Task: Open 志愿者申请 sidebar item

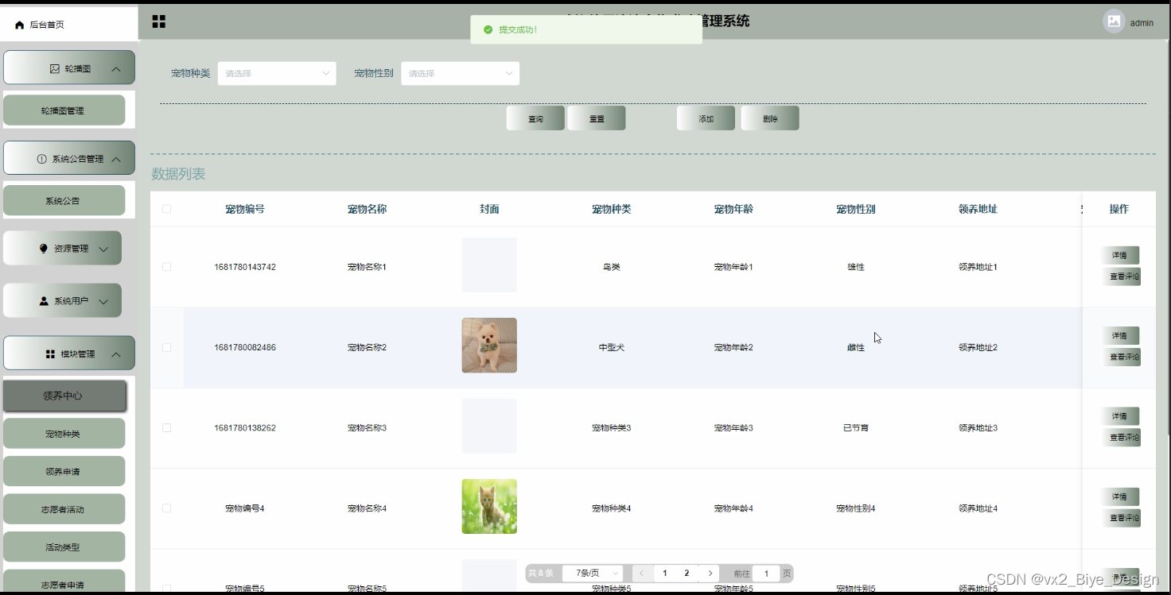Action: click(x=64, y=582)
